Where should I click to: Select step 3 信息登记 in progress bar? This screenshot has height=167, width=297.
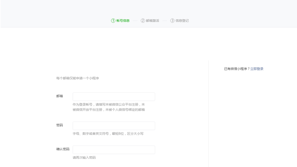pyautogui.click(x=179, y=21)
